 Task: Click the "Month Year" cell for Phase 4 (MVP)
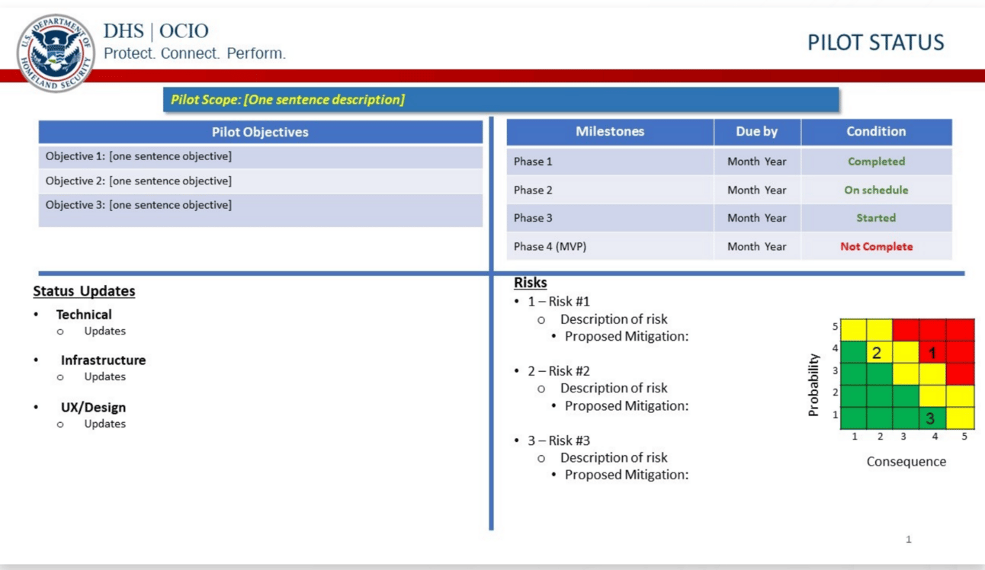point(757,246)
